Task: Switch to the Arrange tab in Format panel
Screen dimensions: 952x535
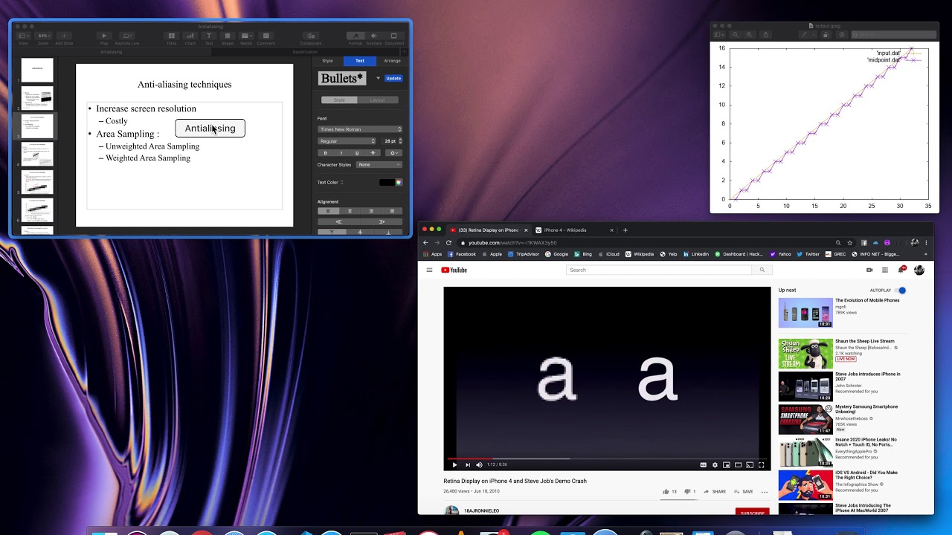Action: point(392,61)
